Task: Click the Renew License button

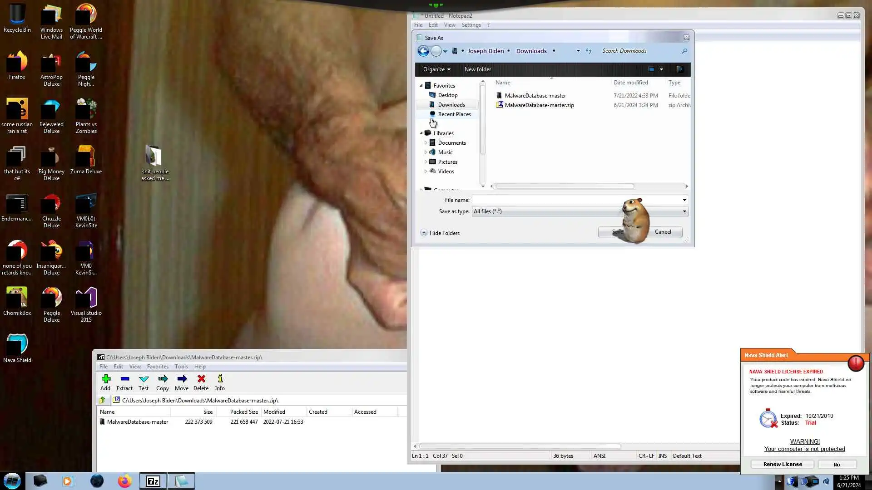Action: tap(782, 464)
